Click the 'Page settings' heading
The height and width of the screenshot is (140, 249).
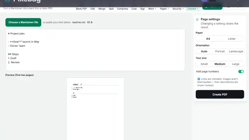(210, 19)
